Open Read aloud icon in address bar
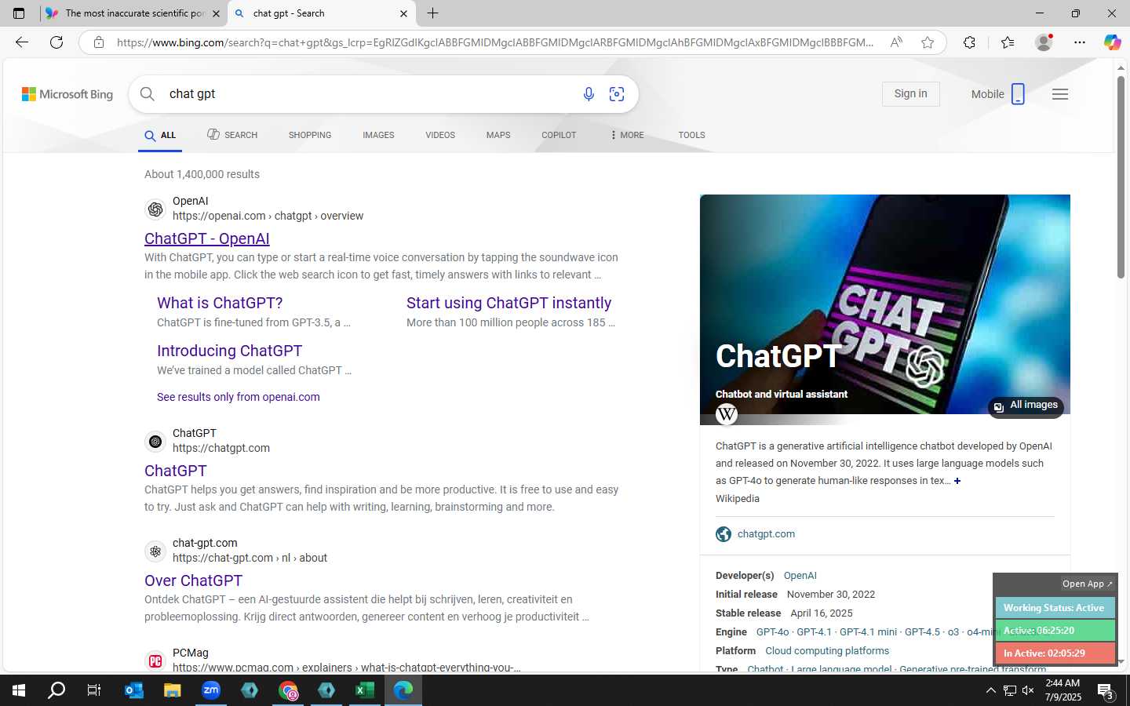 pyautogui.click(x=896, y=42)
